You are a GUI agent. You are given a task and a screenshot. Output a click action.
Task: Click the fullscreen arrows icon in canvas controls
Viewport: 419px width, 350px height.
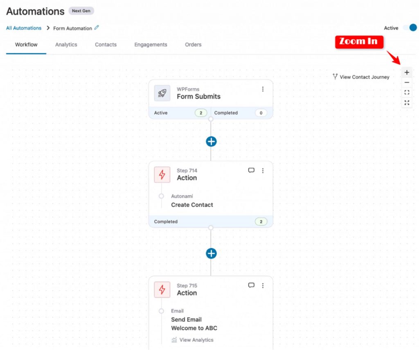click(407, 103)
